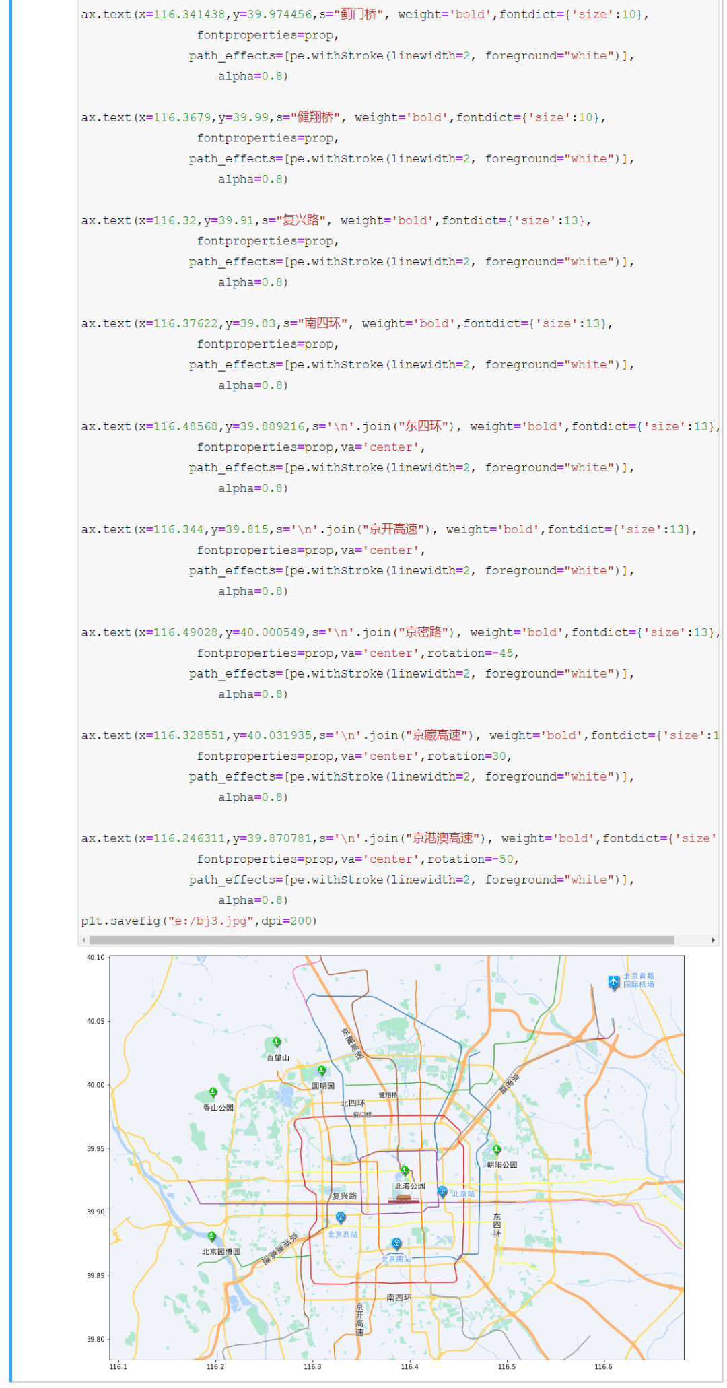Click the 南四环 label on the map

click(x=399, y=1298)
